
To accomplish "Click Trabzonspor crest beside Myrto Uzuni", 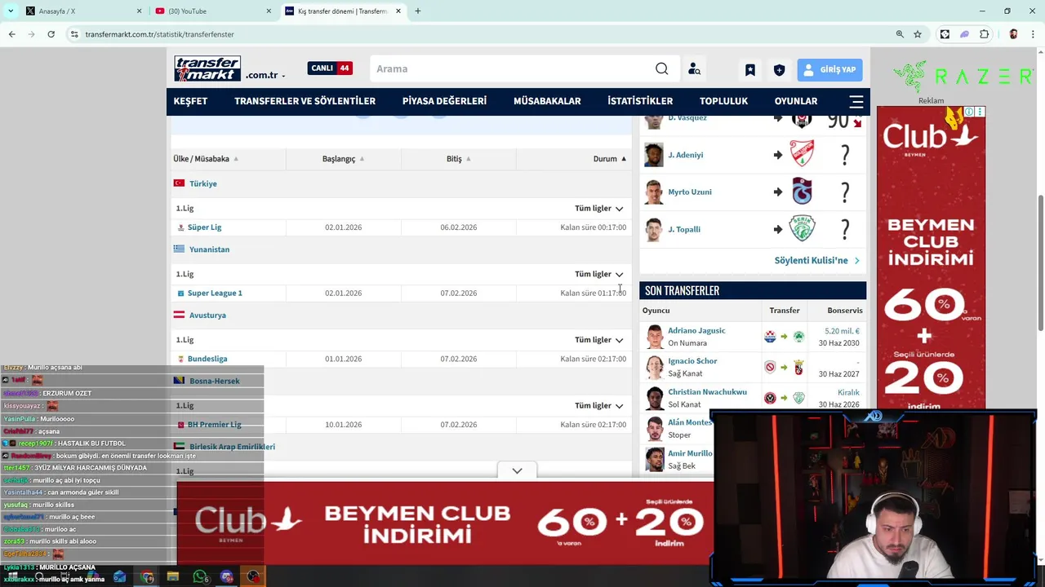I will pos(803,192).
